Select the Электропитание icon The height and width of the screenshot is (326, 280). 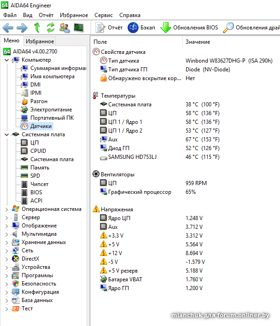click(24, 110)
